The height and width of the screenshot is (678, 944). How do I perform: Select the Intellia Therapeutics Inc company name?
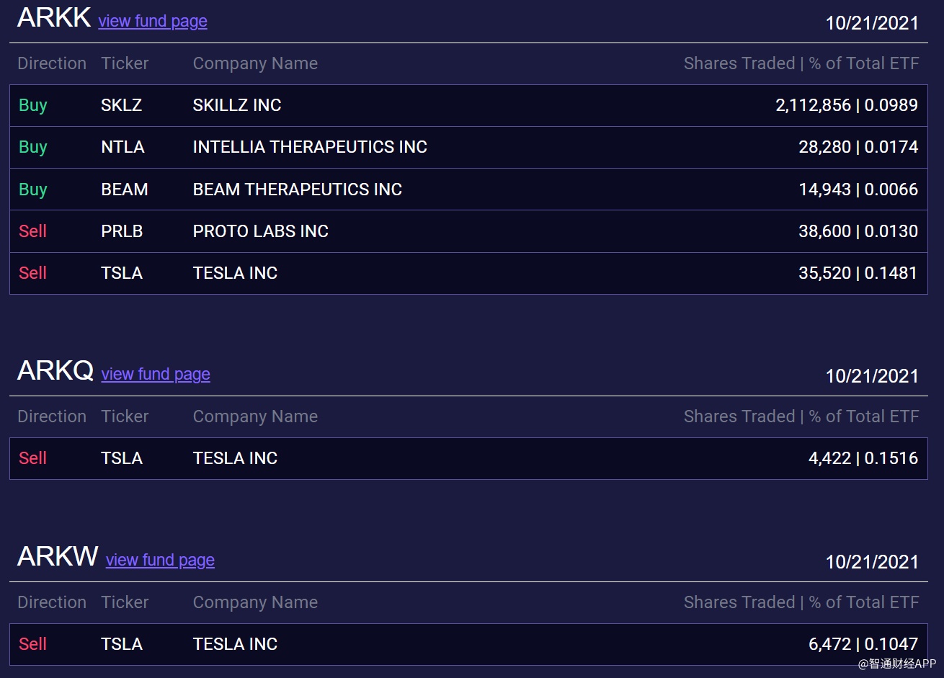(x=310, y=147)
